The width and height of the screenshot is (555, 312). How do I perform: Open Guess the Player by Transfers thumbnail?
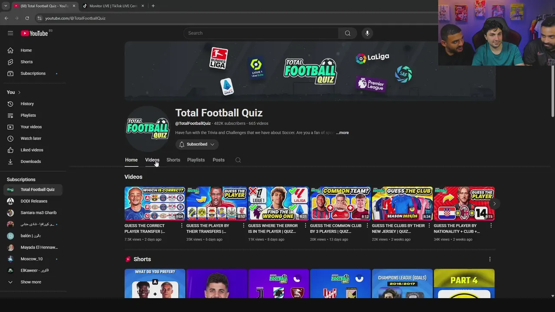coord(217,204)
